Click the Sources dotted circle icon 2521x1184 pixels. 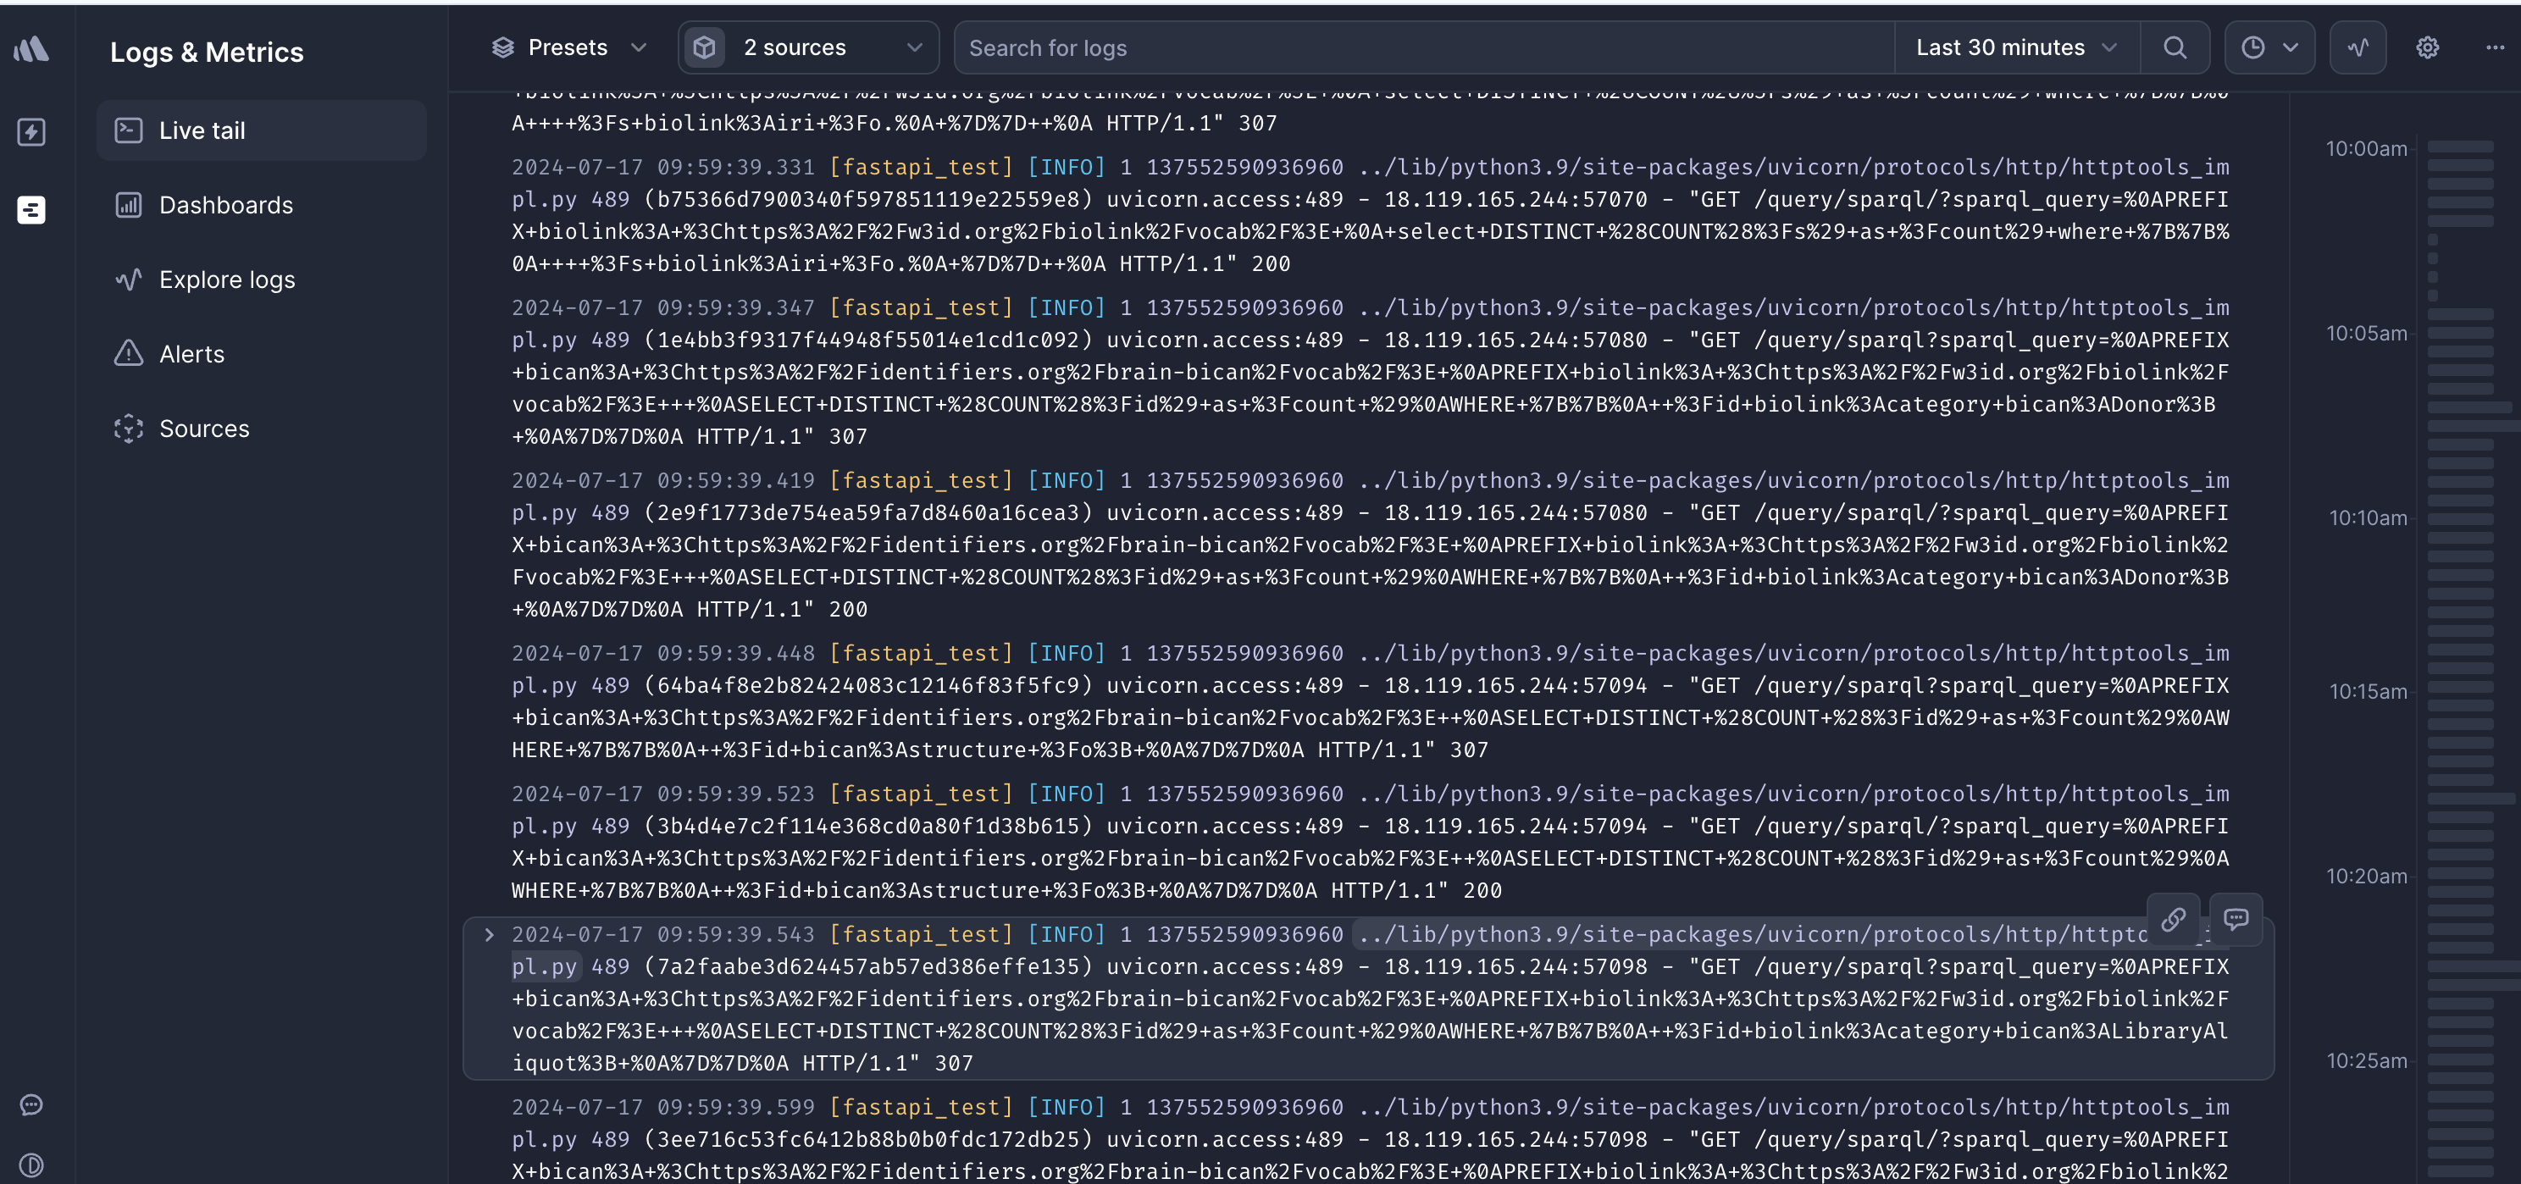click(x=128, y=429)
